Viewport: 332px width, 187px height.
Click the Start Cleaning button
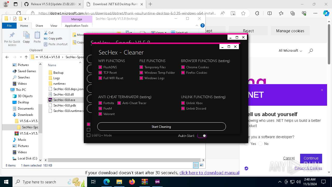[161, 126]
